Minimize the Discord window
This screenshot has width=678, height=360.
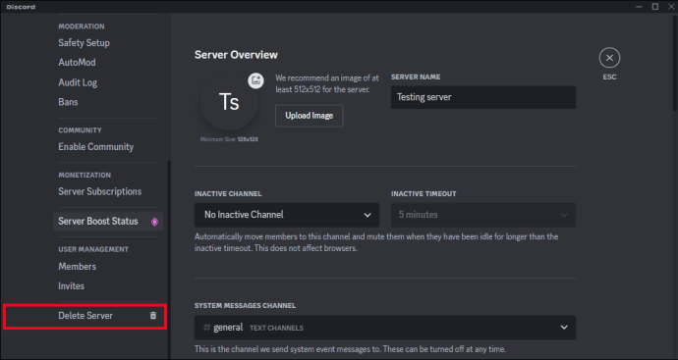(639, 7)
